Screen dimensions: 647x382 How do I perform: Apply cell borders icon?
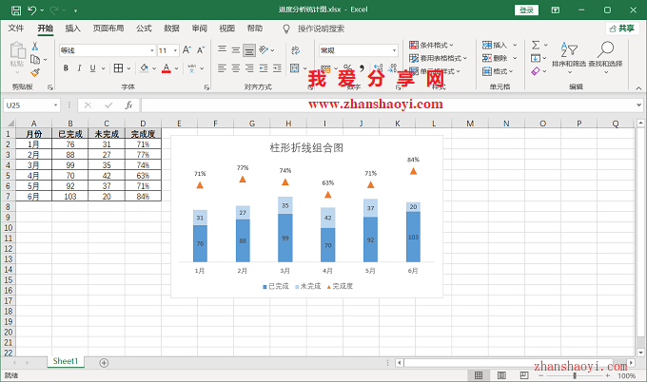tap(118, 68)
